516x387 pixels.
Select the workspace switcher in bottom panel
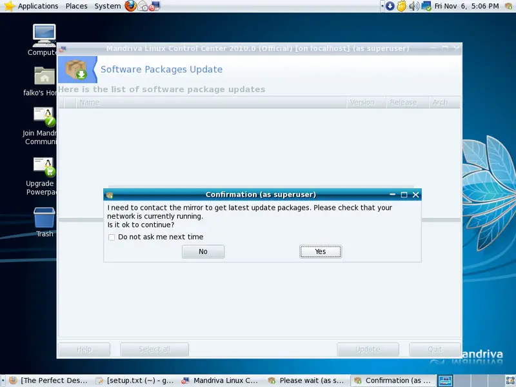pos(445,381)
